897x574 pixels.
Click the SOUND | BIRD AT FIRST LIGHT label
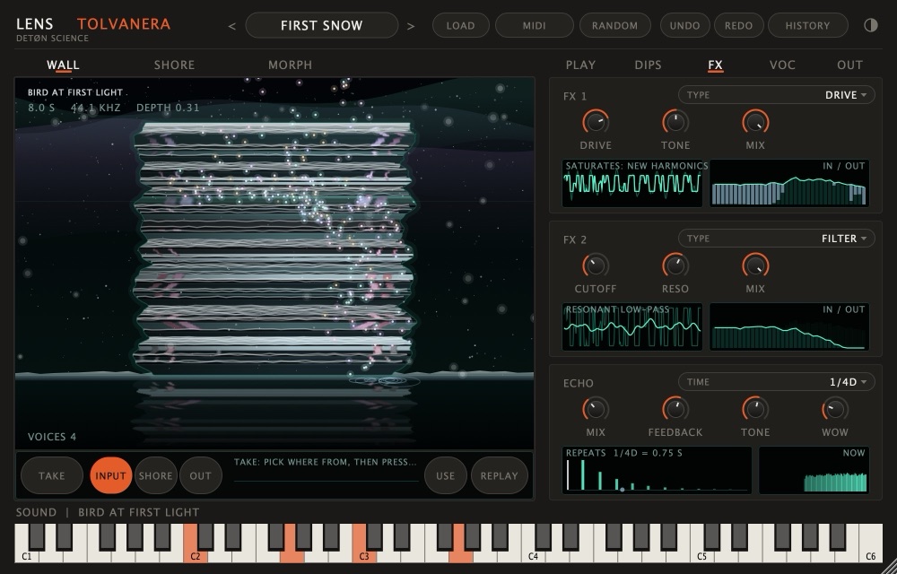click(x=108, y=512)
